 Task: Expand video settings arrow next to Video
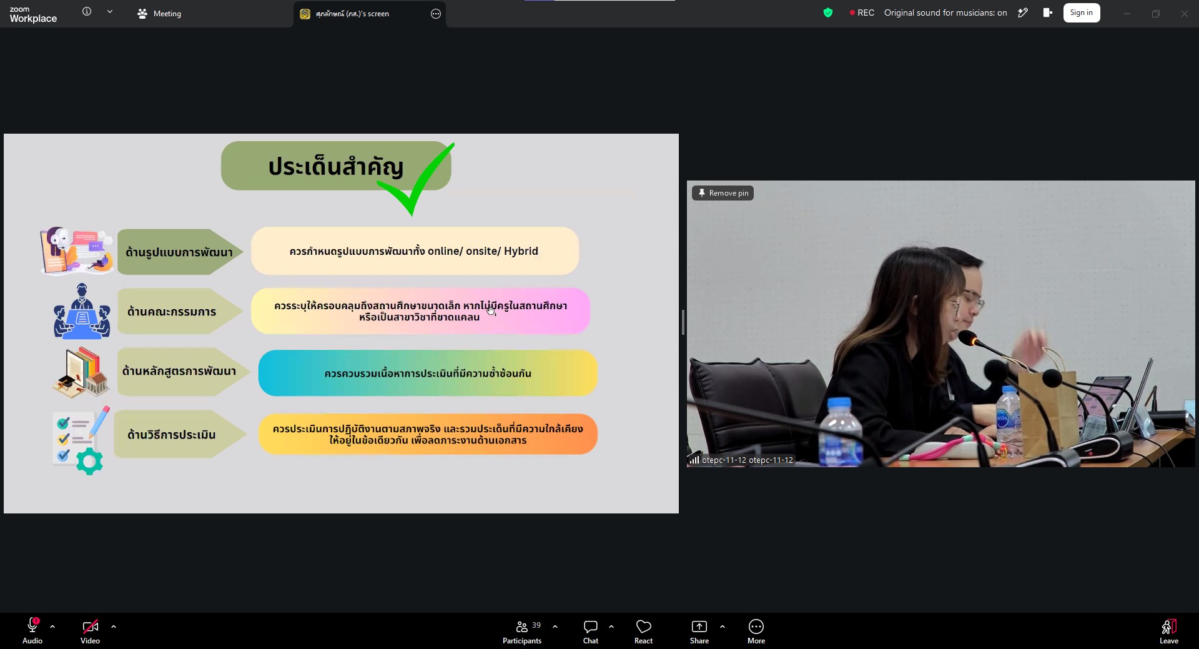coord(114,626)
